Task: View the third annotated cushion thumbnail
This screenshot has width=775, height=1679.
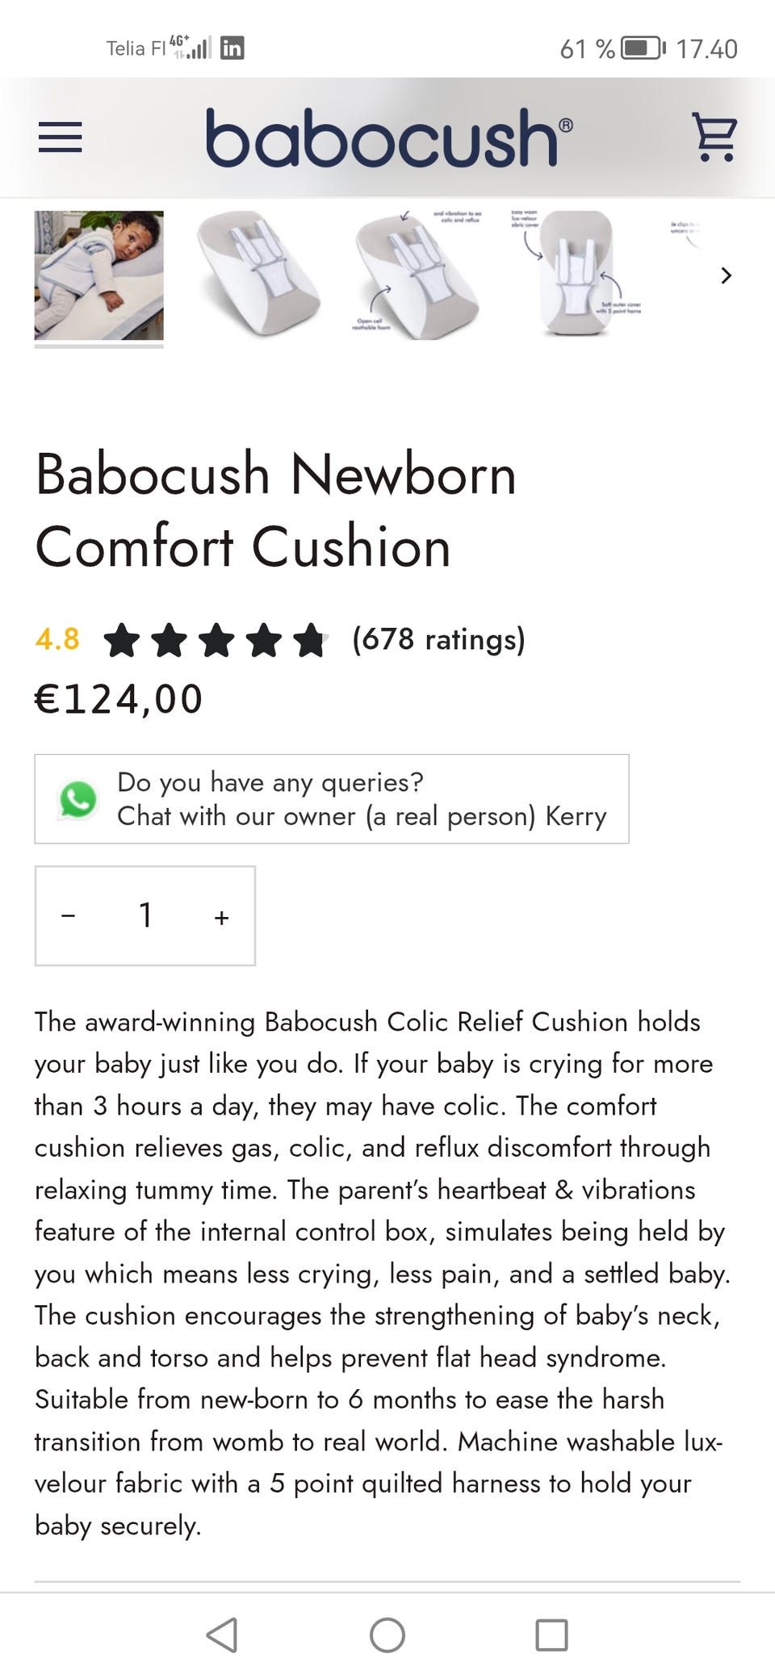Action: (417, 275)
